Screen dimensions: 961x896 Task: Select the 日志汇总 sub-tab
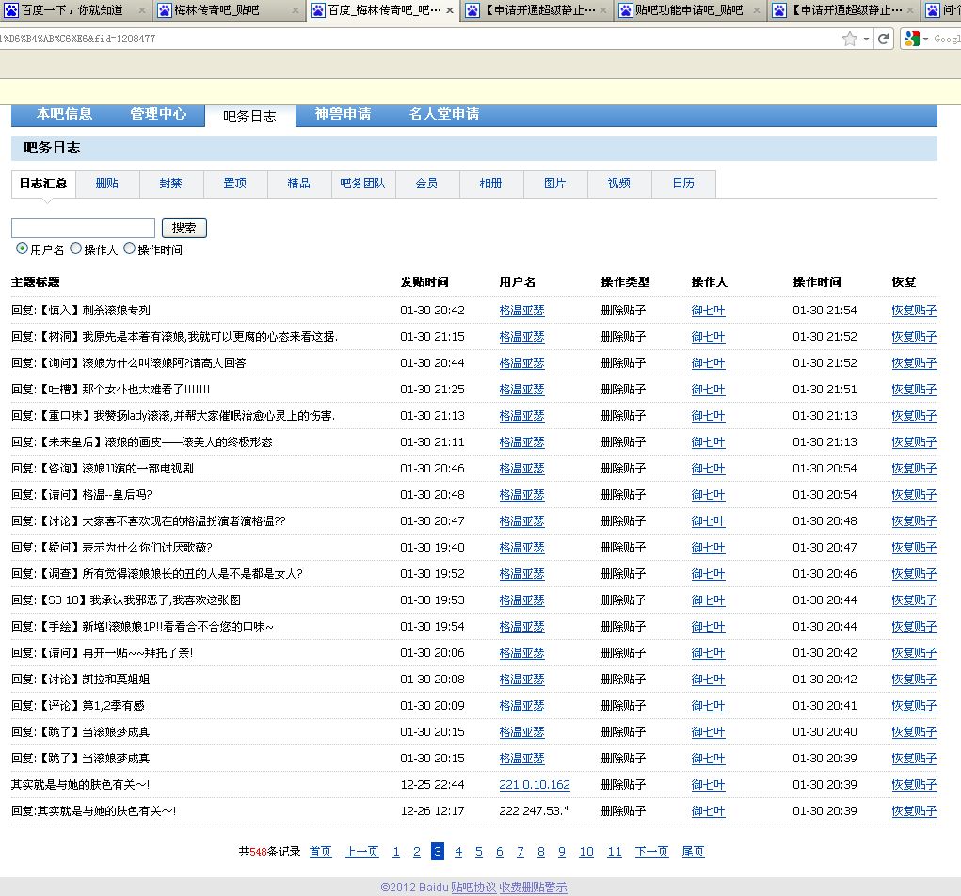43,184
